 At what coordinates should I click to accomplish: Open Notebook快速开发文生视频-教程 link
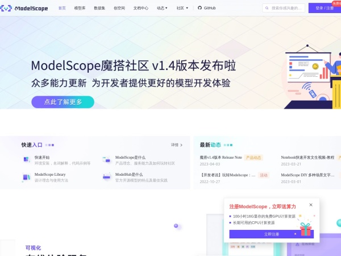(307, 158)
